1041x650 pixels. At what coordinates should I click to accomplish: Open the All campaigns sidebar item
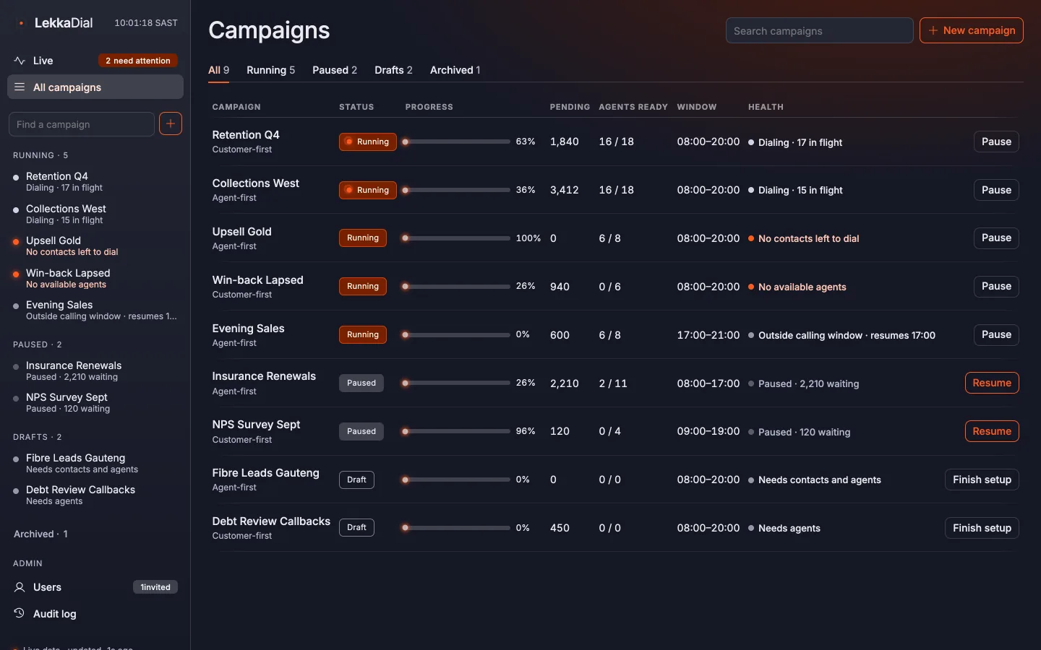tap(95, 87)
